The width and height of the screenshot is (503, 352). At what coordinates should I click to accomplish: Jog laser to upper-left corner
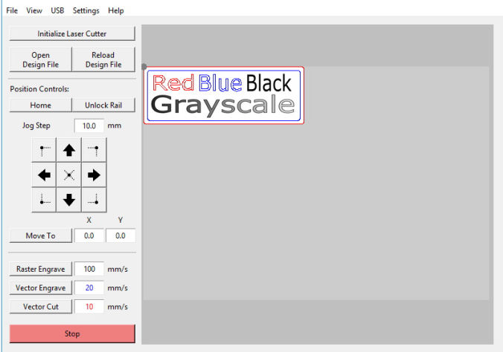coord(44,150)
